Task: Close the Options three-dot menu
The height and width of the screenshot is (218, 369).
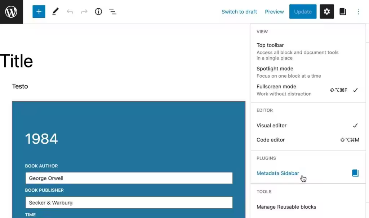Action: (x=359, y=12)
